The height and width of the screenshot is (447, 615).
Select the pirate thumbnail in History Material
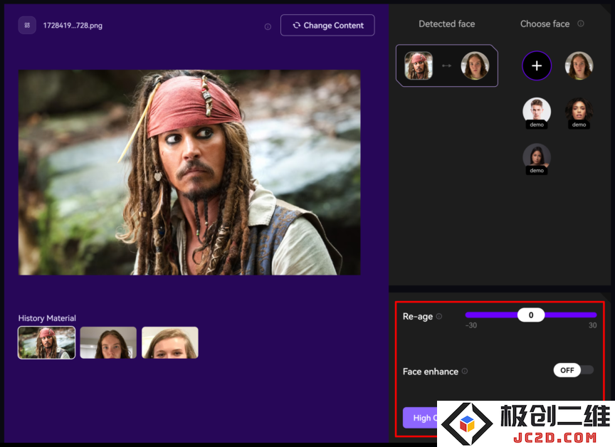click(x=47, y=342)
